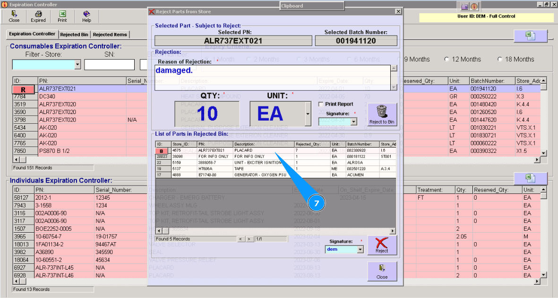
Task: Click the QTY field showing 10
Action: [207, 114]
